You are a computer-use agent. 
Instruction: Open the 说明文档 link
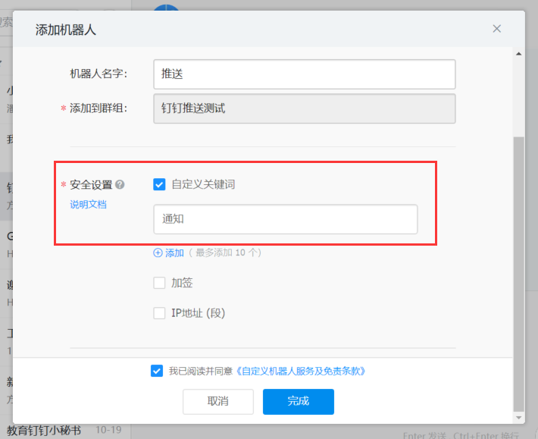pos(89,204)
